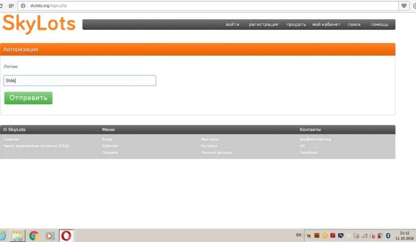Select продать in the top menu
The image size is (416, 242).
296,25
